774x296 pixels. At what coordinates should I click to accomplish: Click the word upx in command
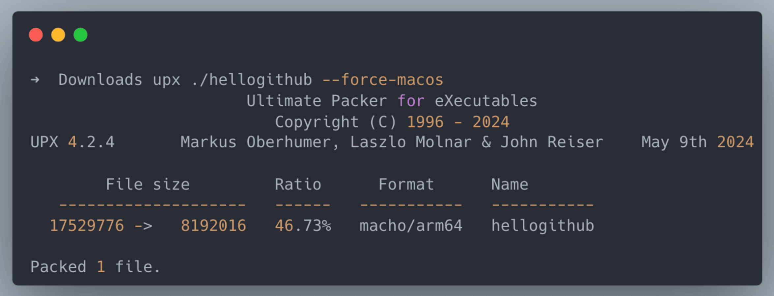[x=167, y=80]
